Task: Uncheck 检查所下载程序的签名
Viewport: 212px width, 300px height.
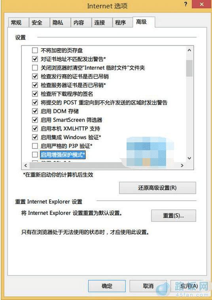Action: click(x=35, y=94)
